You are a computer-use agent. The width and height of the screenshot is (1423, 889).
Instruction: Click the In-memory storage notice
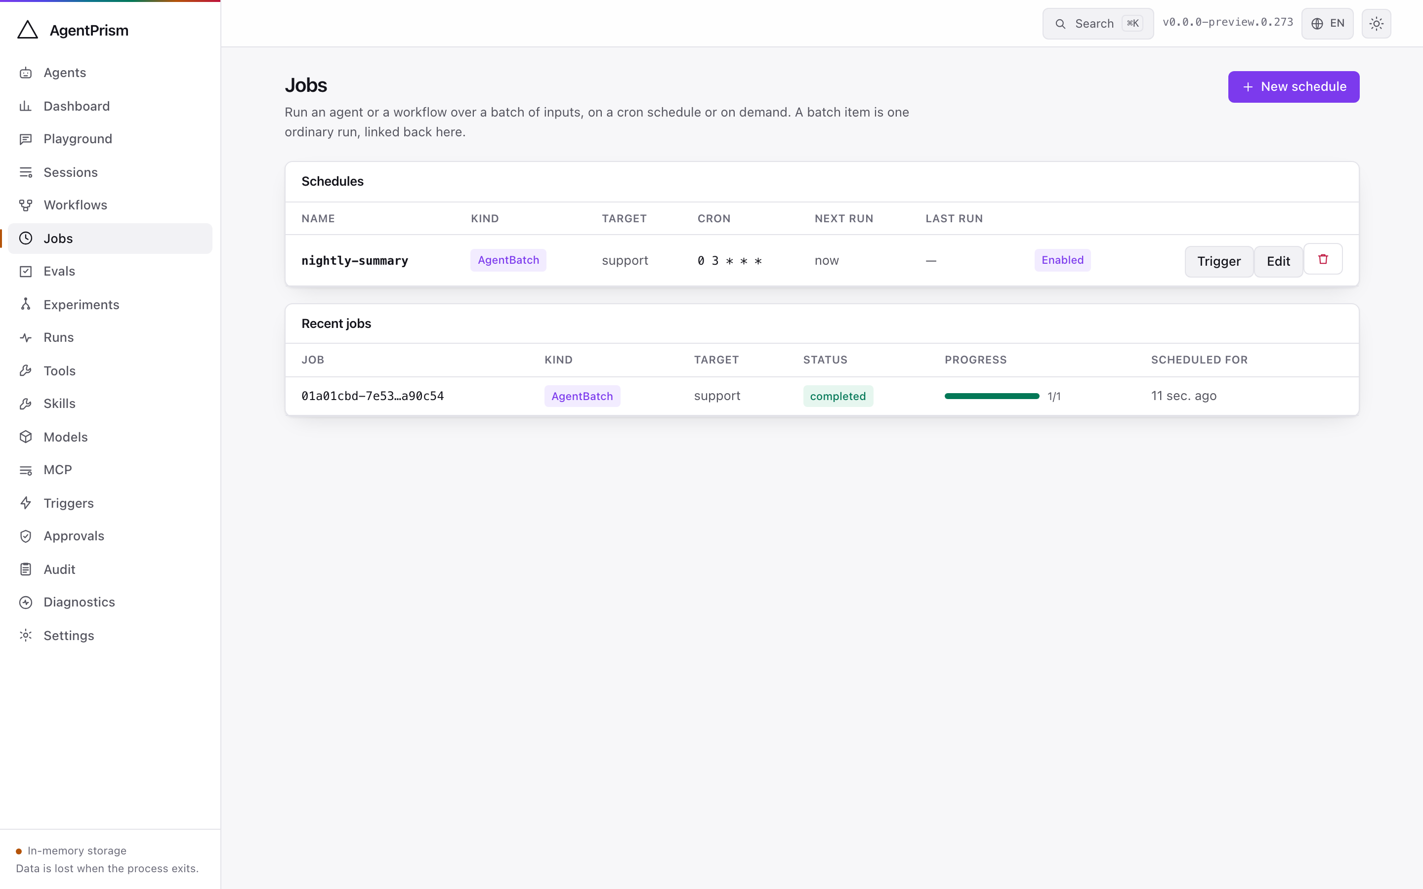[77, 851]
